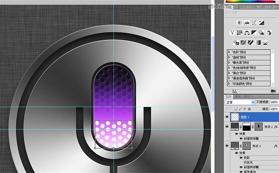Add a Selective Color adjustment layer

265,43
